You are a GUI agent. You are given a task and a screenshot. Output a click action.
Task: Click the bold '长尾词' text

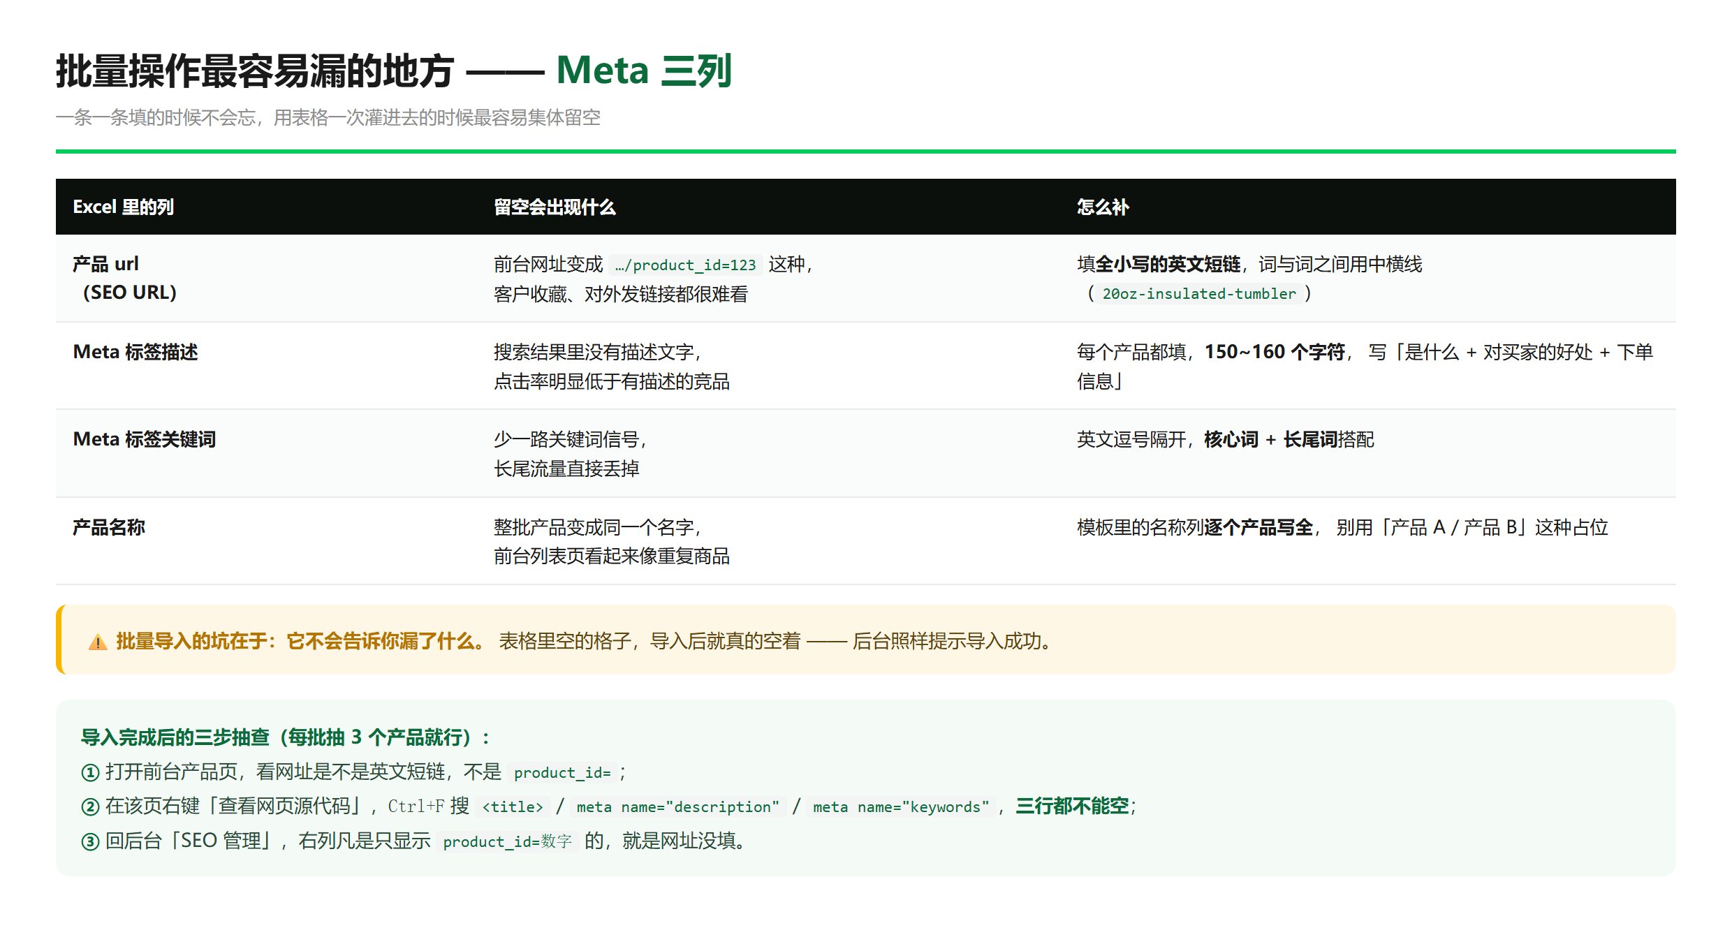(x=1310, y=439)
